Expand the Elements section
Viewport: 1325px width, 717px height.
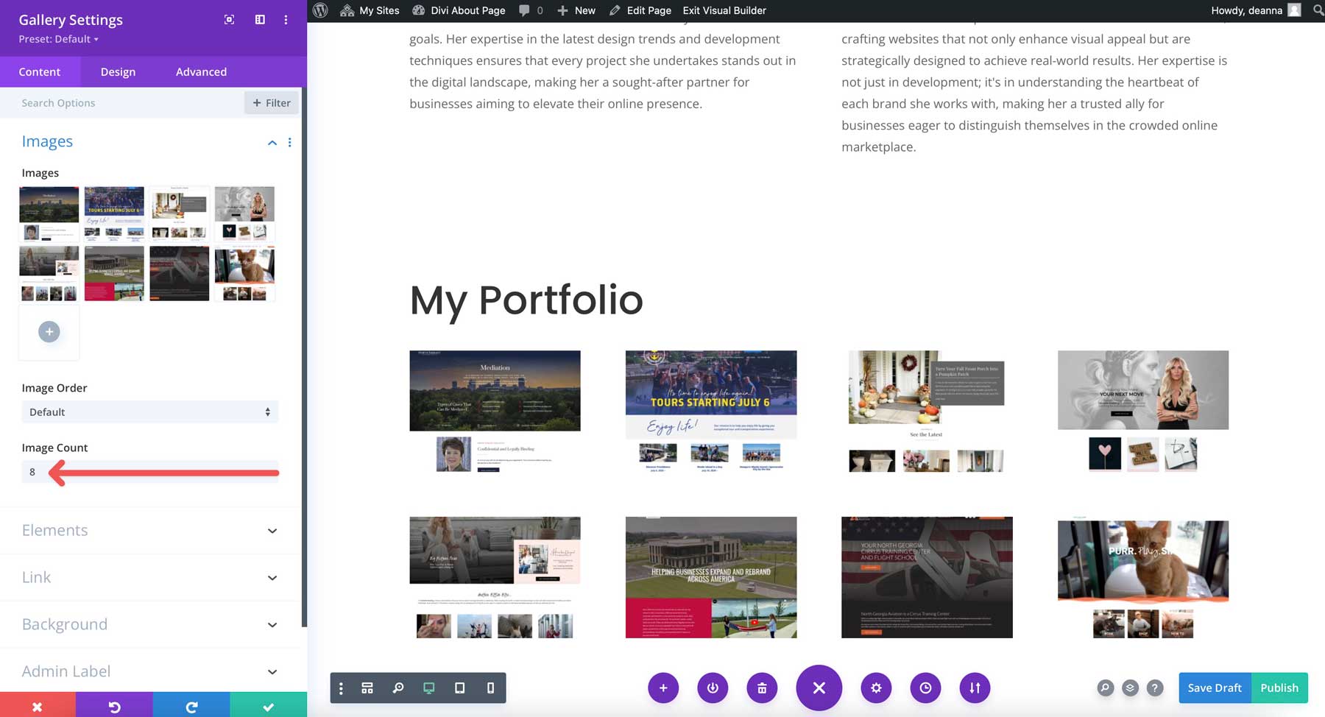pyautogui.click(x=149, y=531)
